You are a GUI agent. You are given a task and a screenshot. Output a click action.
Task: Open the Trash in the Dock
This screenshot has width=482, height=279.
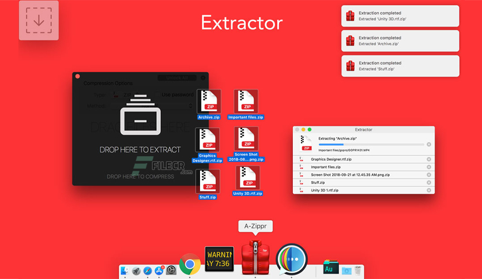[357, 270]
